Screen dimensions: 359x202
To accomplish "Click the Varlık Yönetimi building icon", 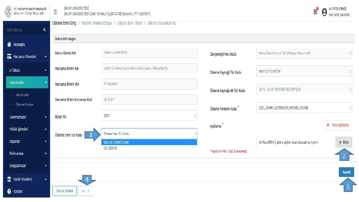I will tap(9, 179).
